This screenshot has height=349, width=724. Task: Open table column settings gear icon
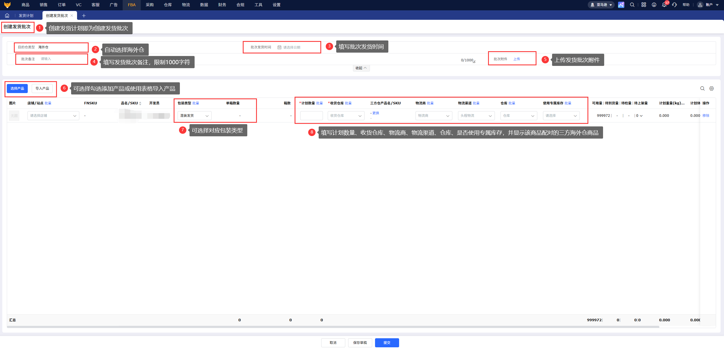click(x=711, y=89)
